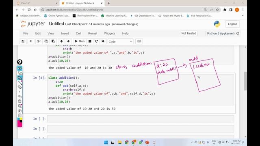
Task: Open the Five Personality Clu... bookmark
Action: pos(199,16)
